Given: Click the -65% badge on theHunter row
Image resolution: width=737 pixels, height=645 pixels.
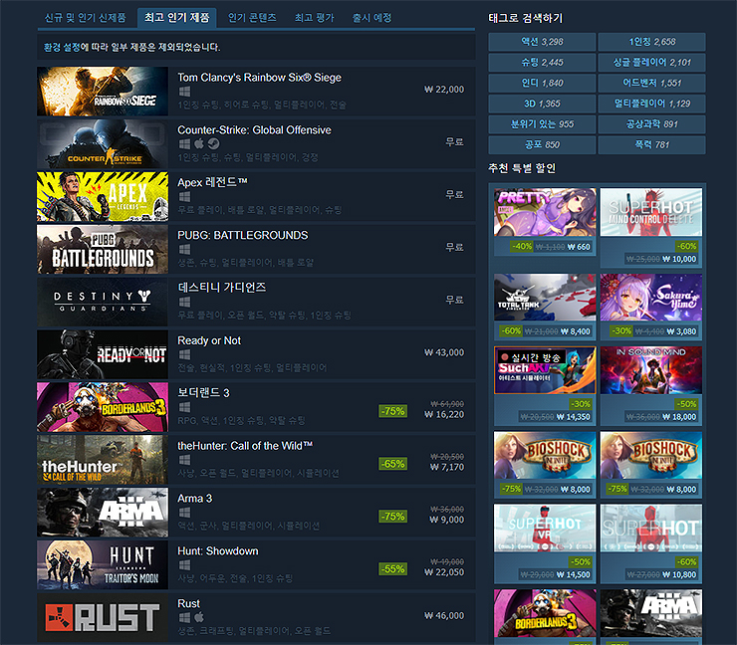Looking at the screenshot, I should pyautogui.click(x=393, y=464).
